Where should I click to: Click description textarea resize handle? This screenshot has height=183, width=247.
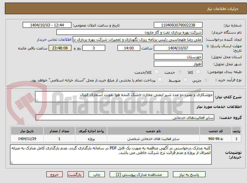[x=37, y=101]
